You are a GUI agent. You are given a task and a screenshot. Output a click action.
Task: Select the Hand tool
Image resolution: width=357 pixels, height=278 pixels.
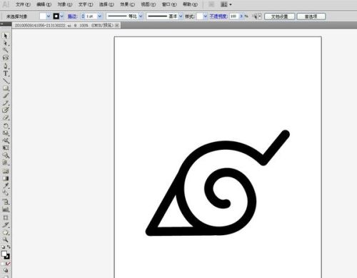6,232
